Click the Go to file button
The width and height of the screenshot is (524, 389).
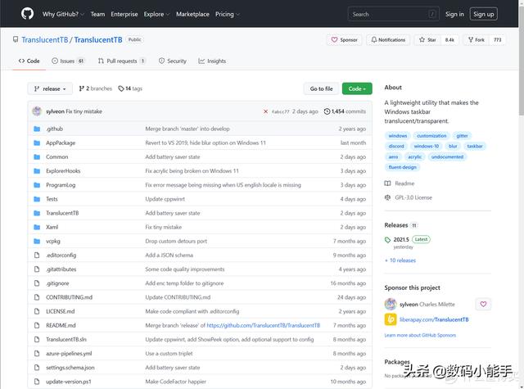point(321,89)
